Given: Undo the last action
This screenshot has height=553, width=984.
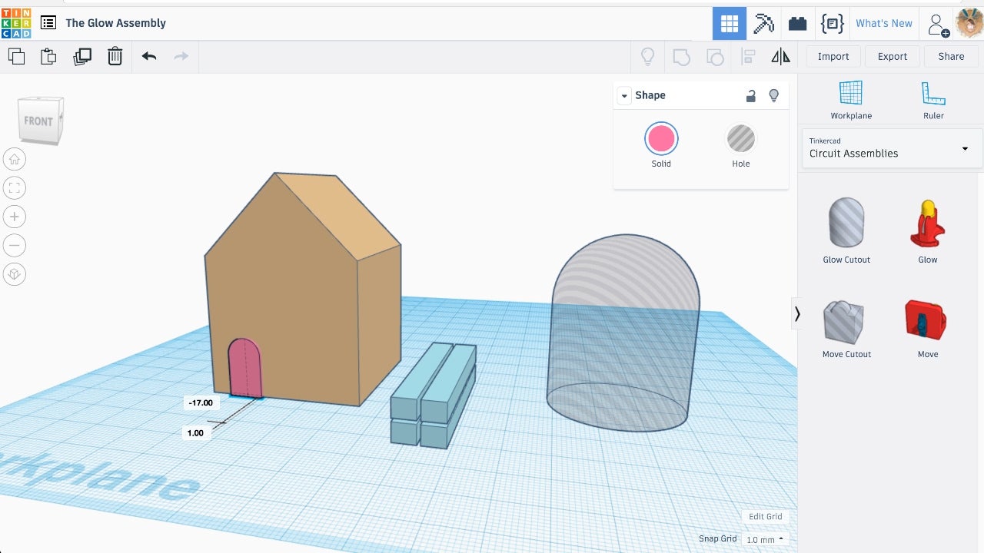Looking at the screenshot, I should point(149,56).
